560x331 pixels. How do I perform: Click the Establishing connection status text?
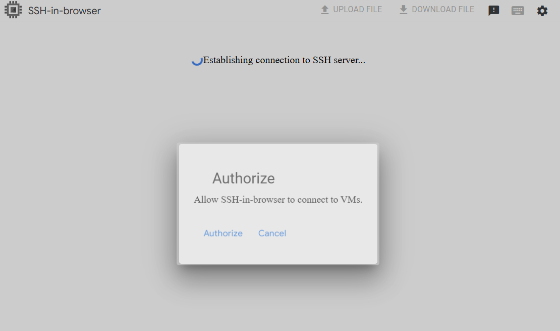(284, 60)
